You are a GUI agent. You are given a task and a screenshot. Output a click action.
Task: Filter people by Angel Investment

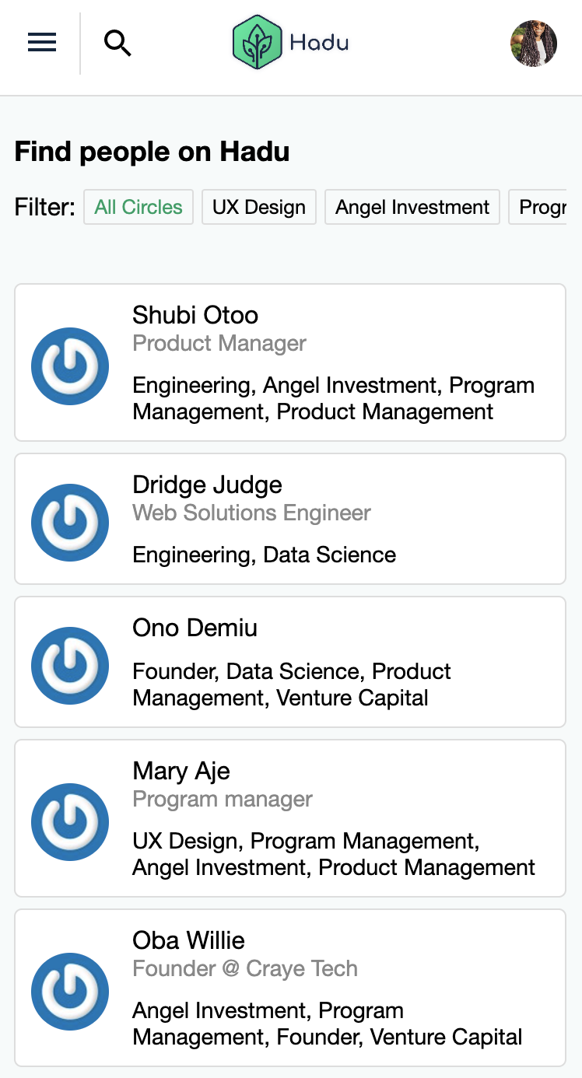pyautogui.click(x=412, y=208)
